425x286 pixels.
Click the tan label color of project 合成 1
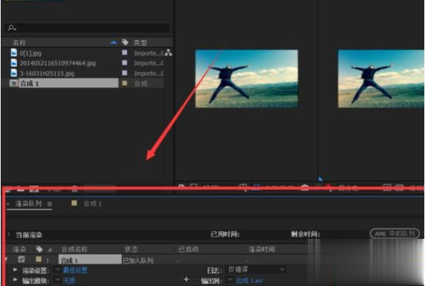[125, 83]
